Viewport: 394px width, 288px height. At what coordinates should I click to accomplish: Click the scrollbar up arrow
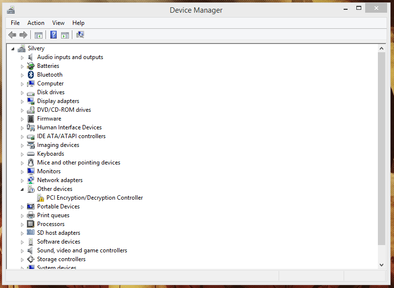click(x=381, y=48)
